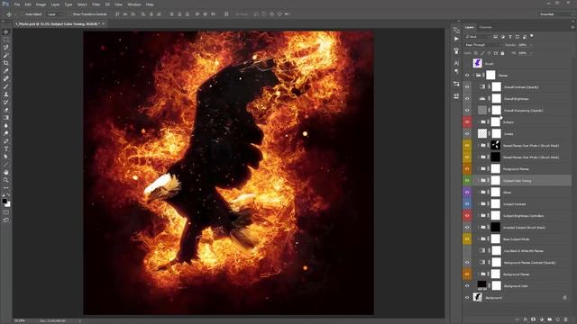Screen dimensions: 577x324
Task: Select the Smoke layer thumbnail
Action: tap(482, 134)
